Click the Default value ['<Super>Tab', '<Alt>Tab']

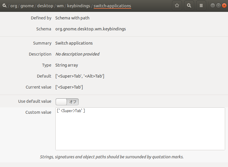click(80, 76)
